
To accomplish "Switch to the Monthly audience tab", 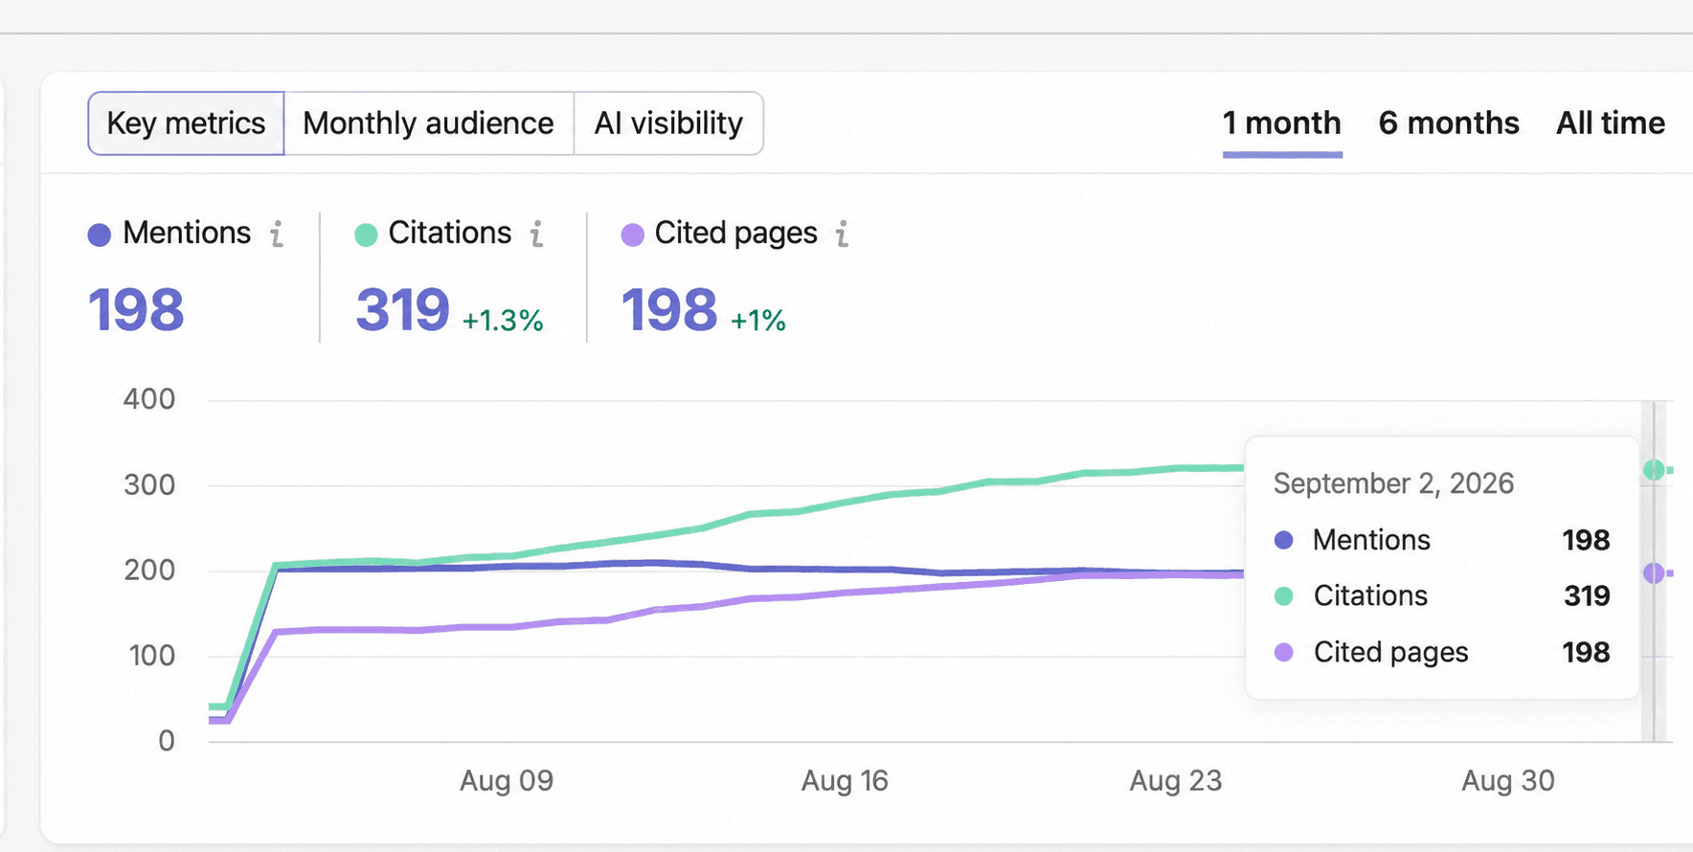I will [429, 123].
